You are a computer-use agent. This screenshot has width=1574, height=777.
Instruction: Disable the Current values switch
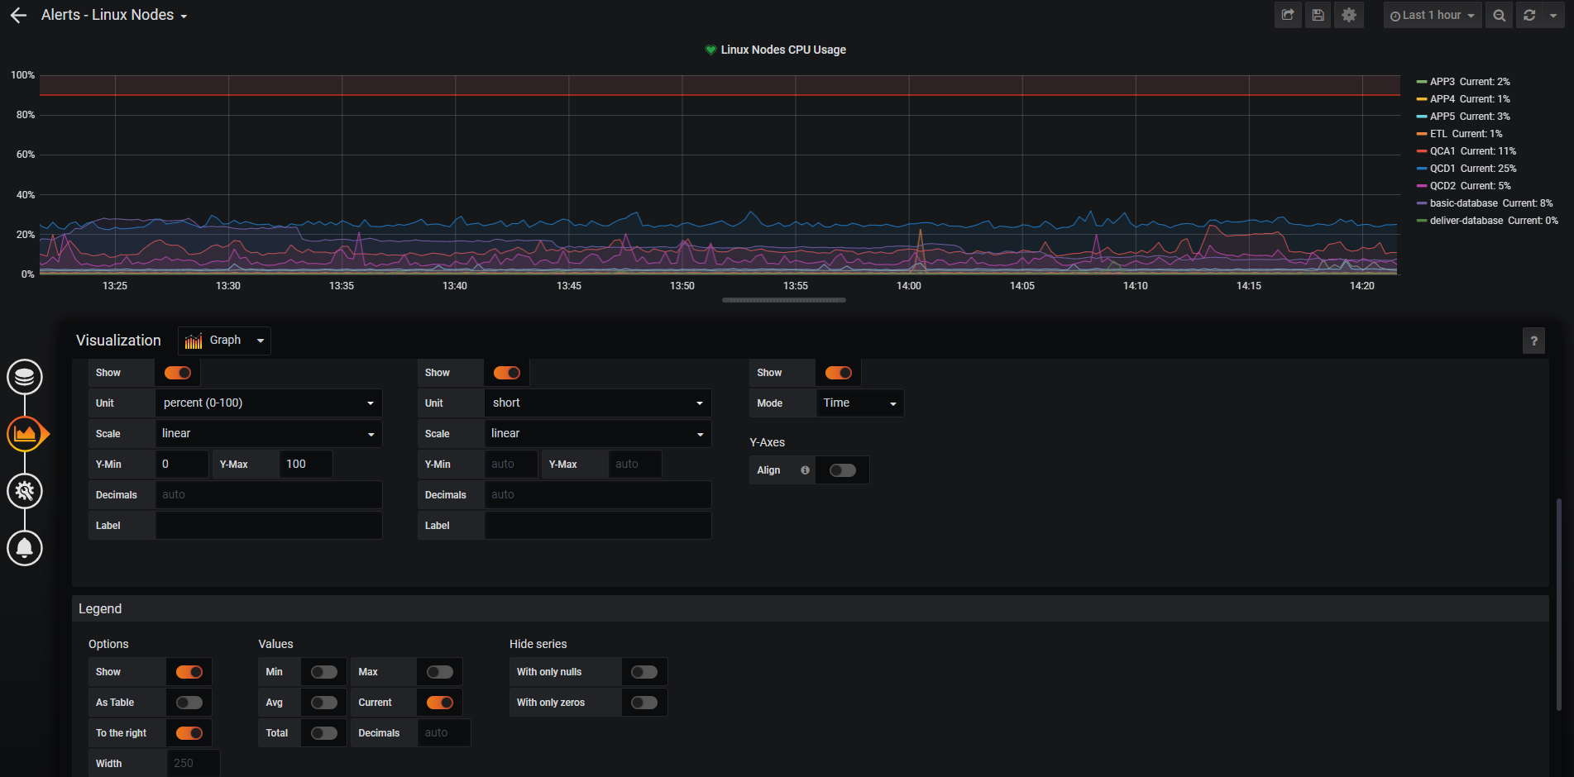[440, 703]
